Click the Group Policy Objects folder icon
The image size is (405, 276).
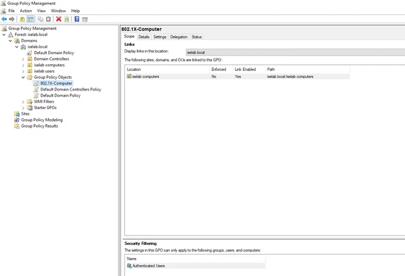pos(30,77)
